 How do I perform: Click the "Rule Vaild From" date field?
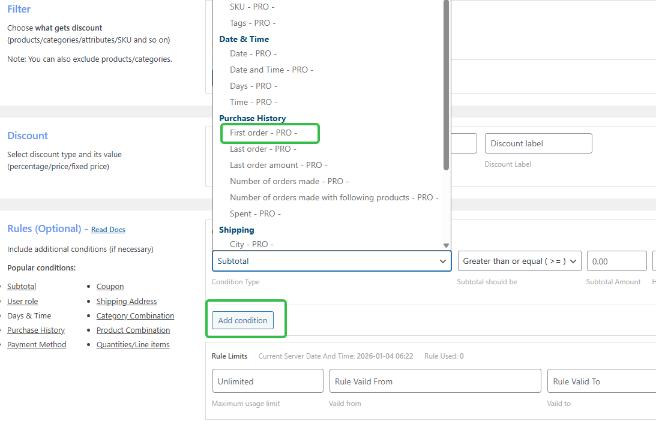pos(435,381)
